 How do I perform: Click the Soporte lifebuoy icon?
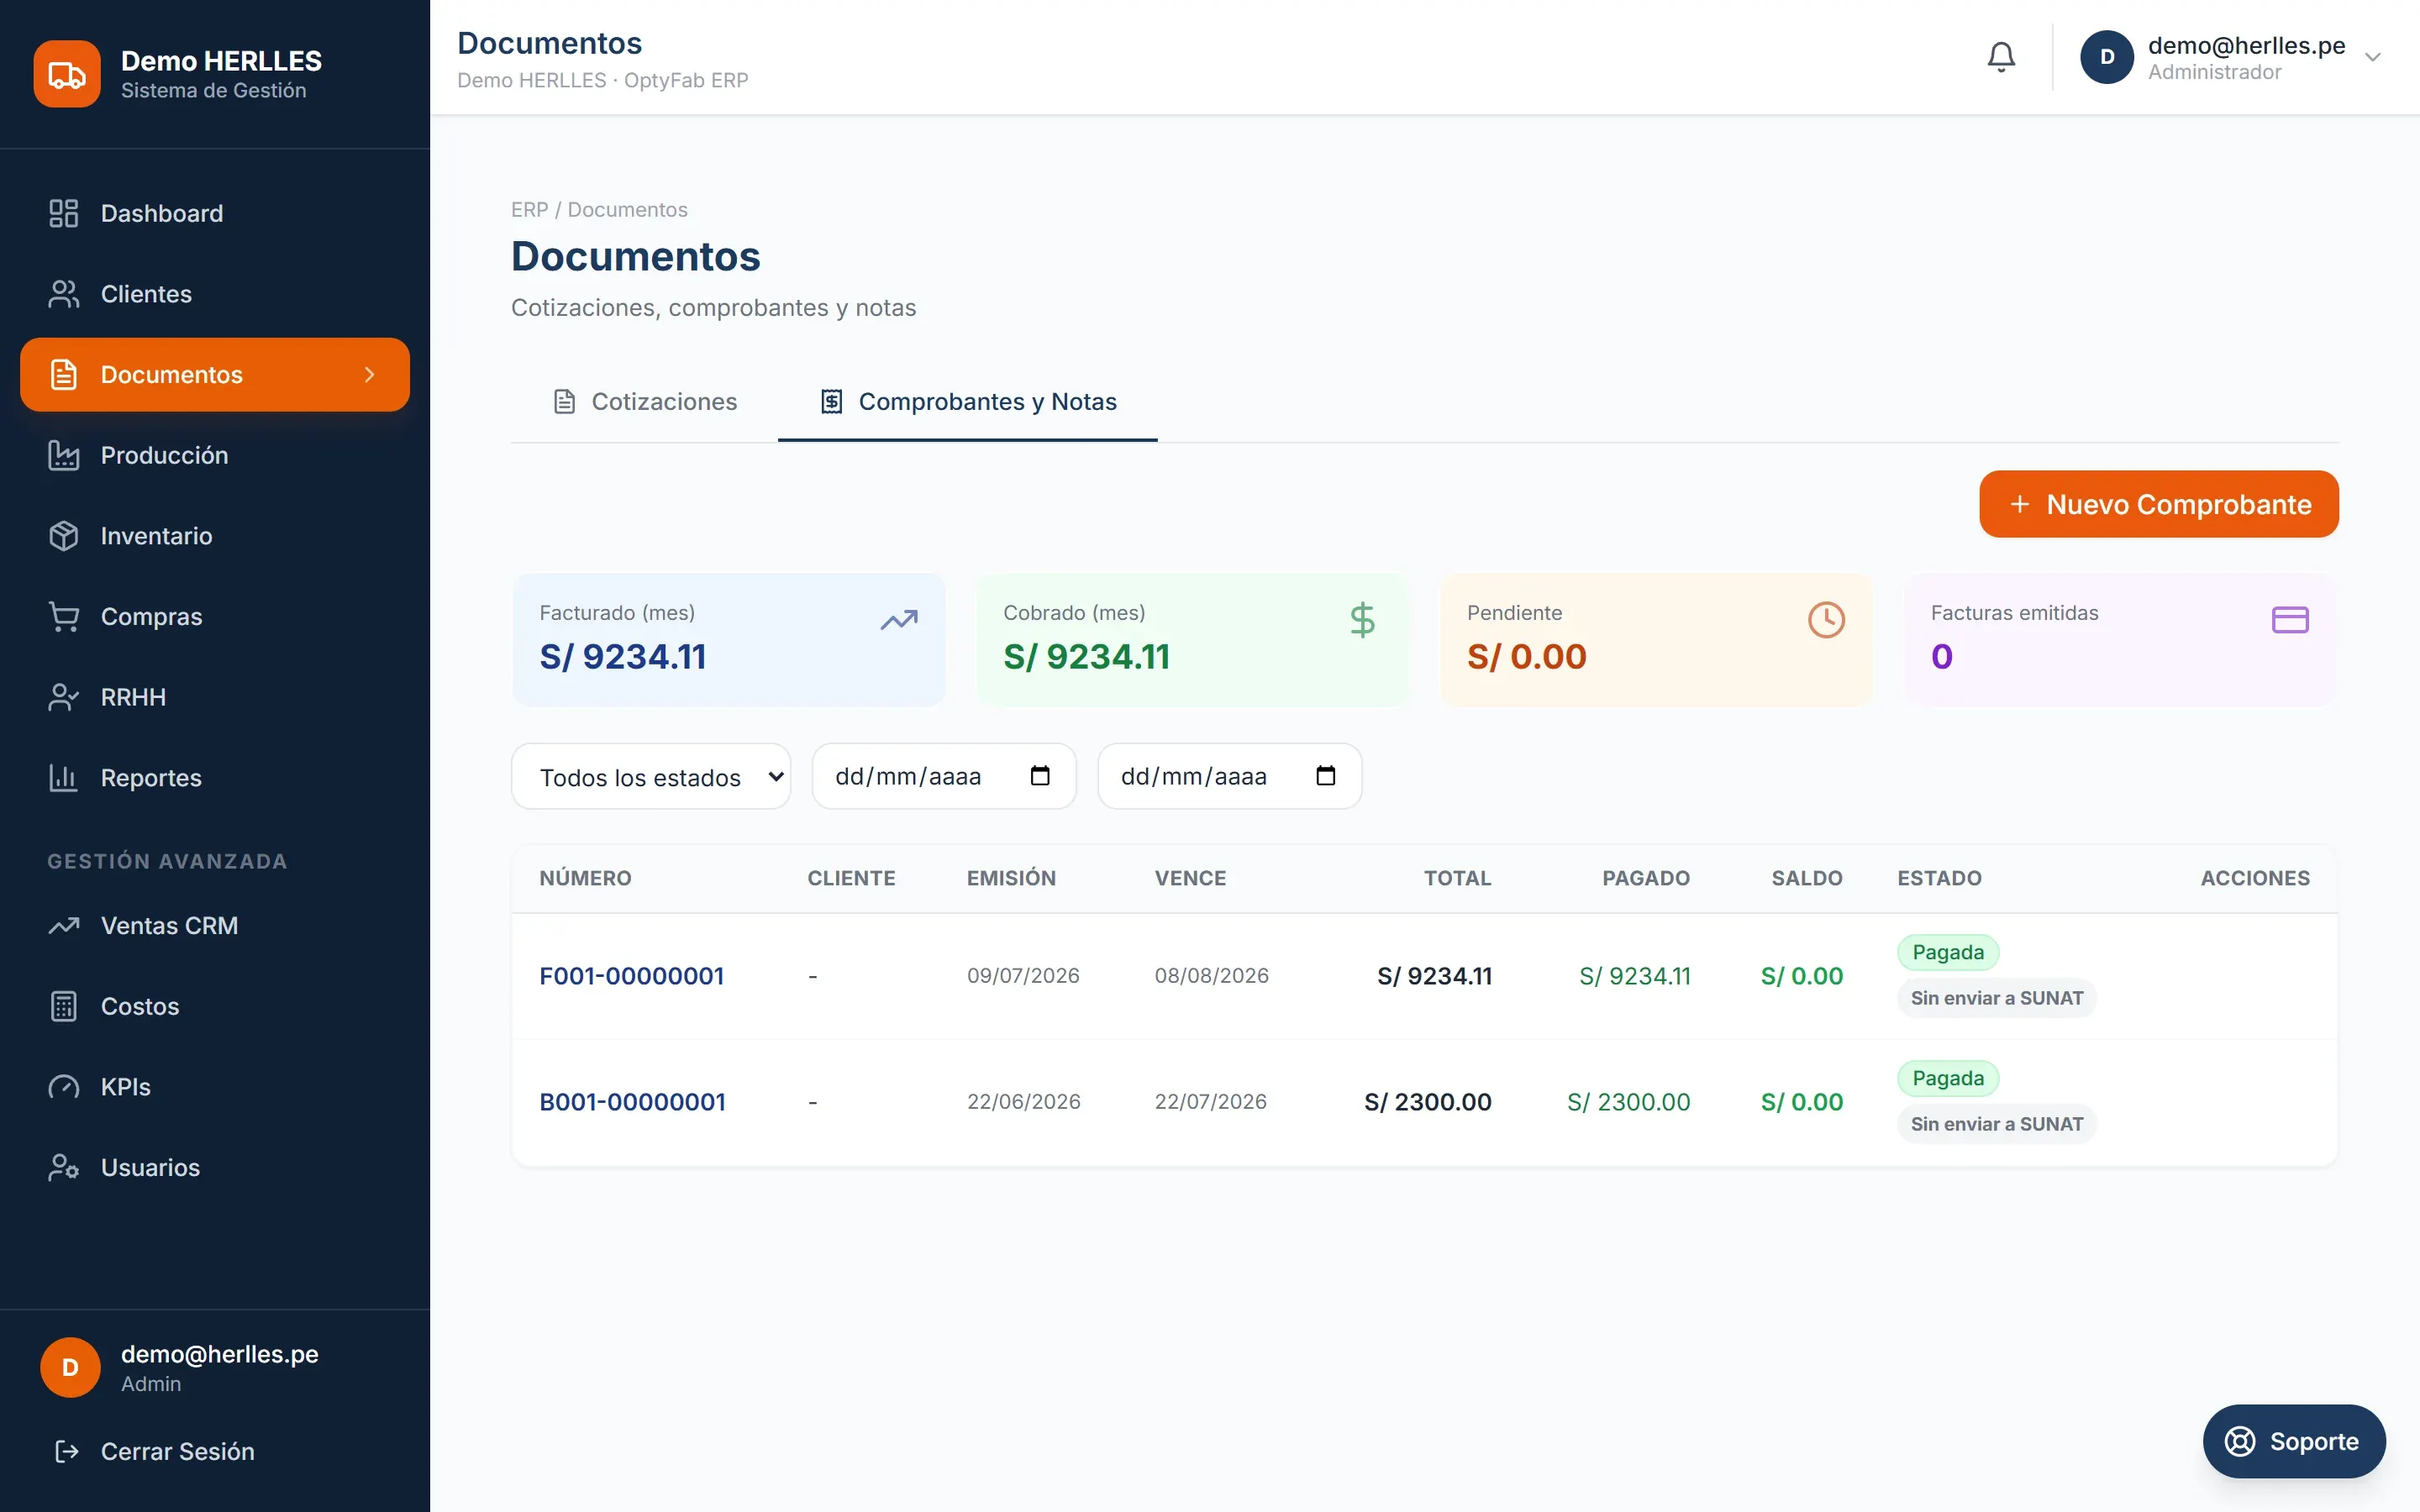coord(2240,1441)
